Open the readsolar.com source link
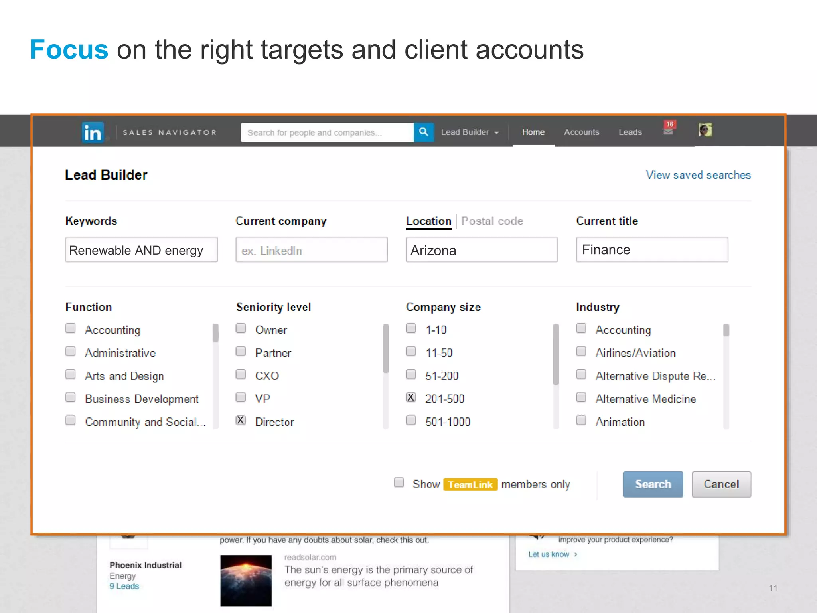This screenshot has height=613, width=817. pyautogui.click(x=310, y=557)
